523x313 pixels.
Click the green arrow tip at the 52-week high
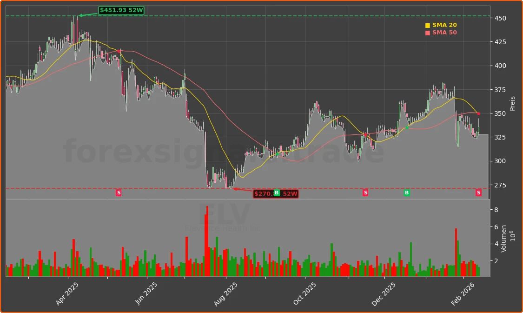click(x=79, y=16)
